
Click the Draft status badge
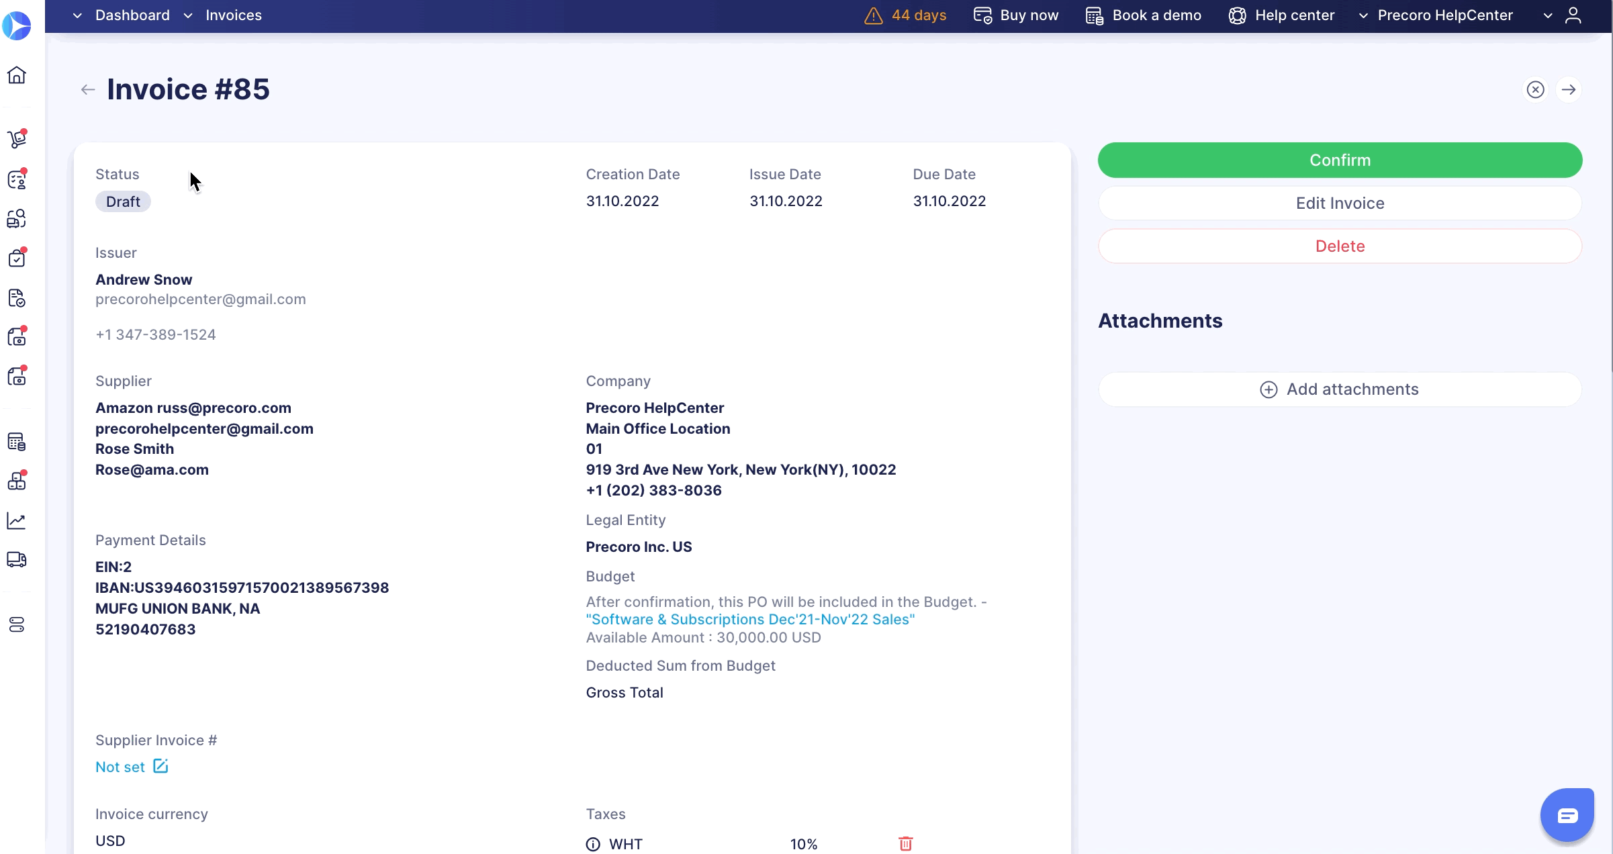123,201
